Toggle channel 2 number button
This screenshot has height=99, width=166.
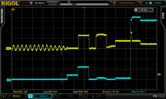pos(30,96)
